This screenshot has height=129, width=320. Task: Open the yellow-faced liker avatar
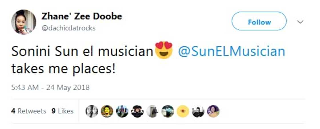point(107,111)
